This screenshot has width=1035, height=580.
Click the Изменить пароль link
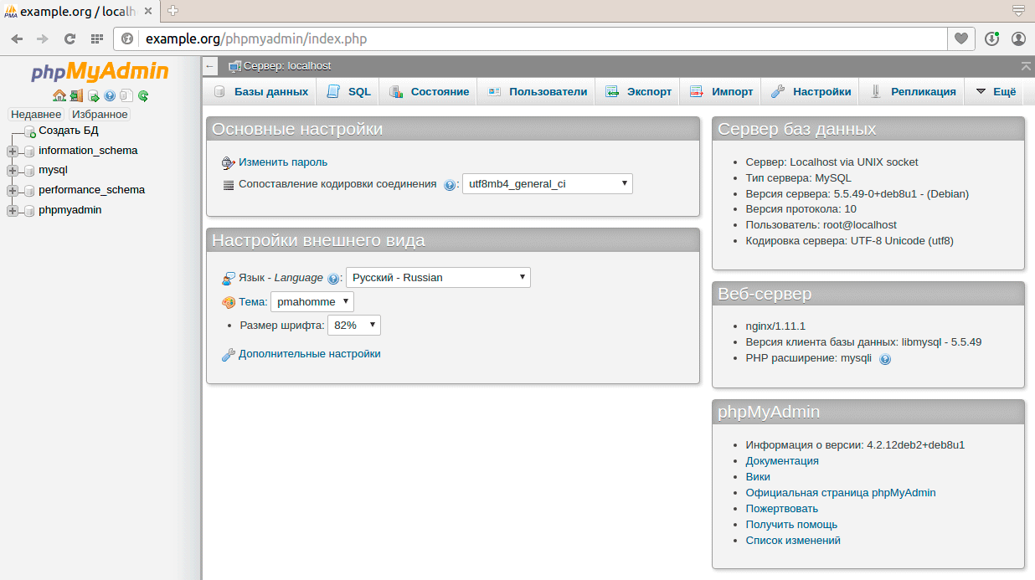pos(283,162)
